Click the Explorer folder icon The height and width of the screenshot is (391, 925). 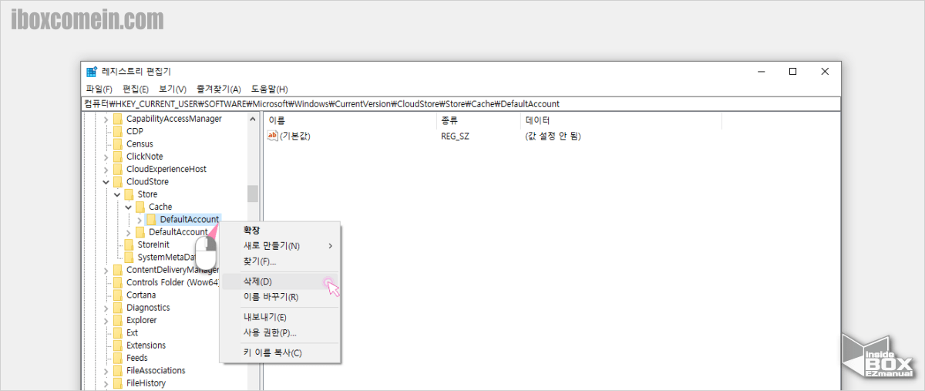[x=118, y=320]
